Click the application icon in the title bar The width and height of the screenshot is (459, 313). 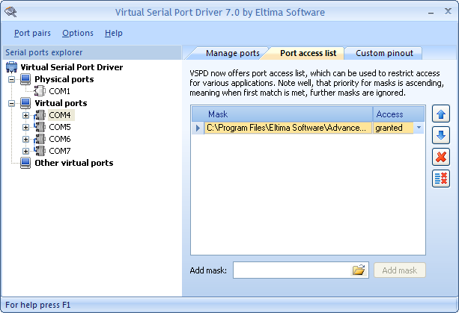pyautogui.click(x=10, y=12)
